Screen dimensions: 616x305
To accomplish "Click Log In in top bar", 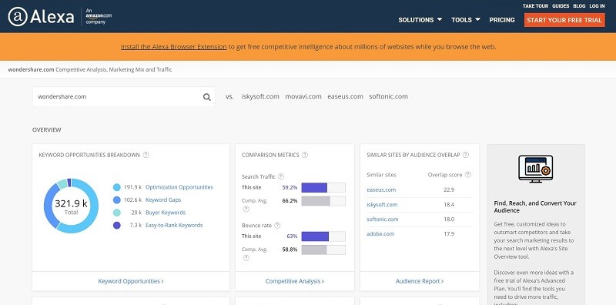I will [598, 6].
